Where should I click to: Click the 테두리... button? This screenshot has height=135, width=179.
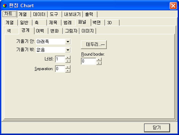pos(94,45)
